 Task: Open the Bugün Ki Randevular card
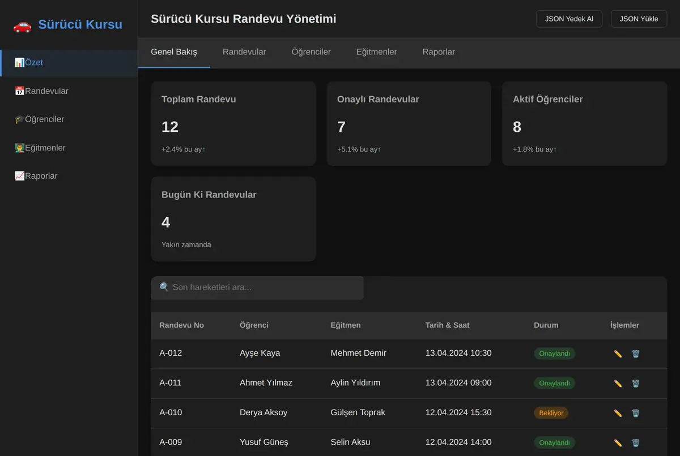click(233, 219)
